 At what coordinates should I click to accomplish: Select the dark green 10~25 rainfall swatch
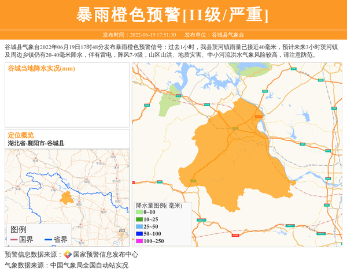[x=139, y=219]
